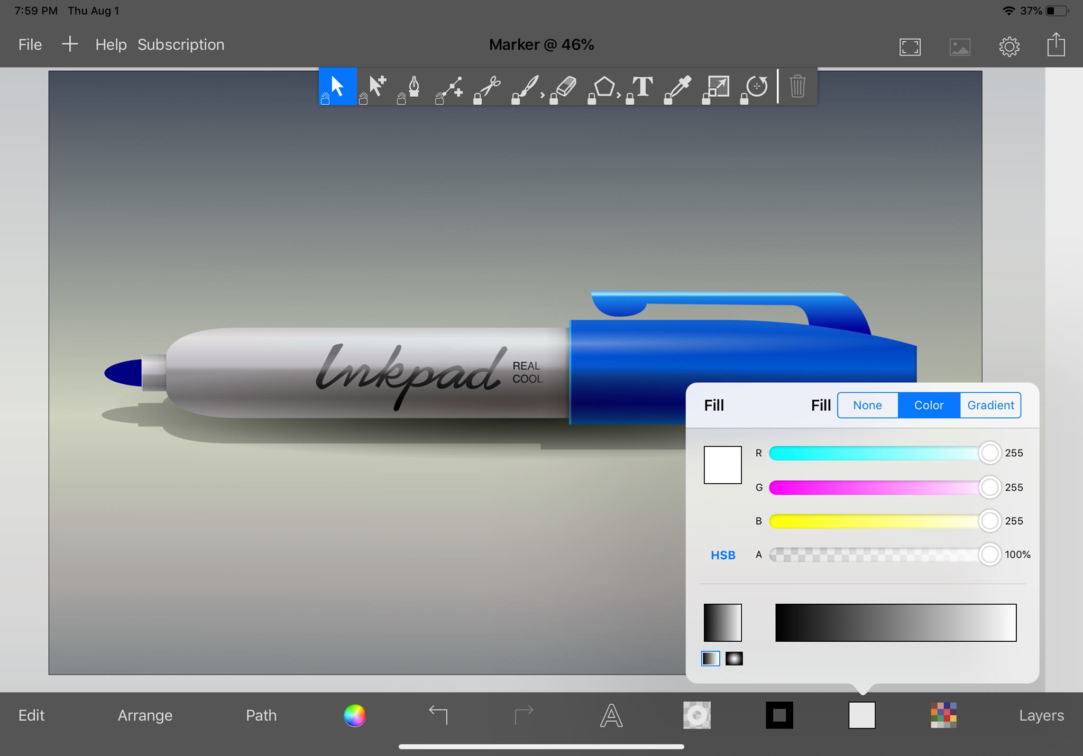This screenshot has width=1083, height=756.
Task: Select the Pen tool
Action: click(414, 86)
